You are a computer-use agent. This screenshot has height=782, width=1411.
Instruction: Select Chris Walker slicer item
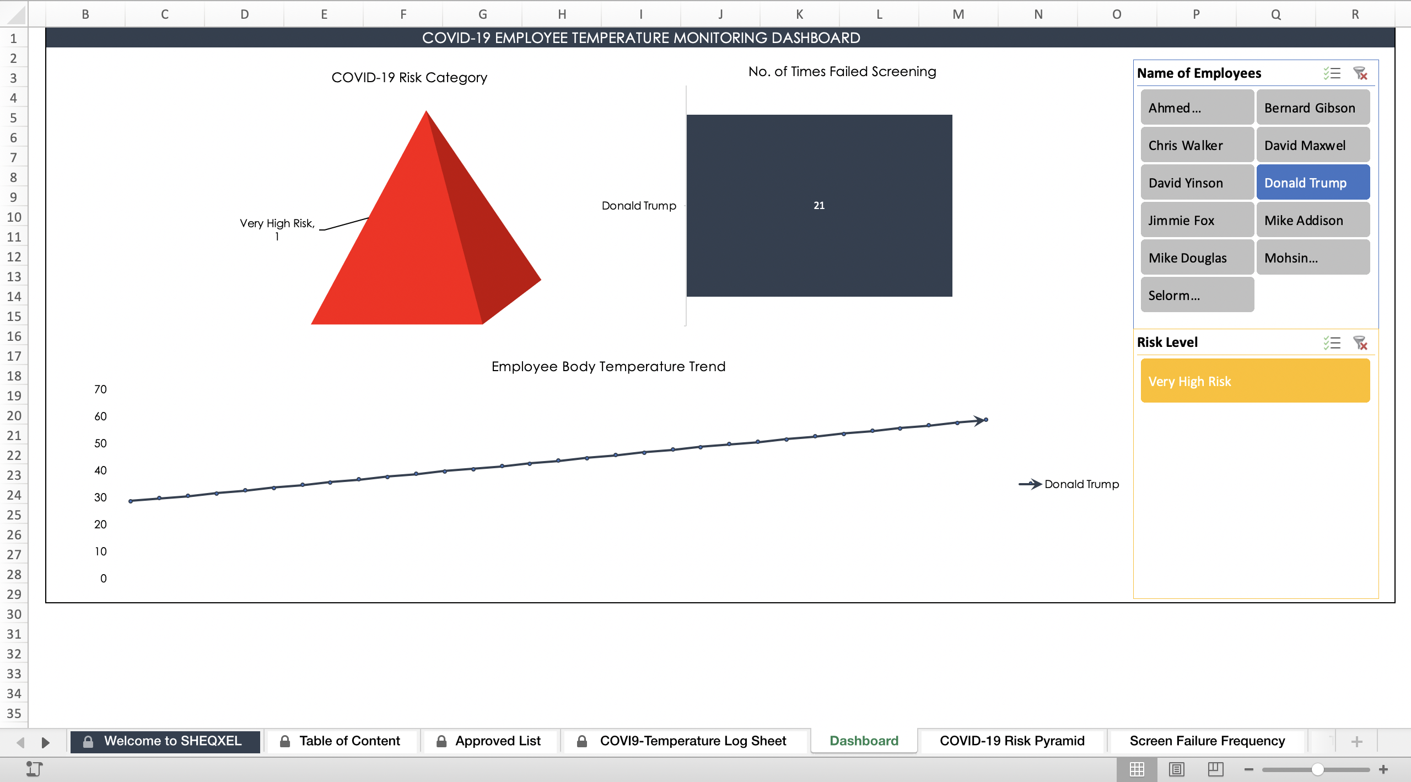1197,145
